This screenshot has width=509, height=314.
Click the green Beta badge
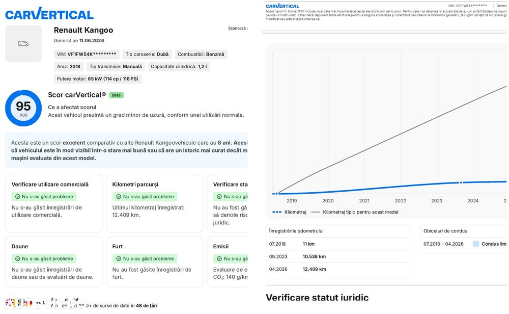(x=116, y=95)
